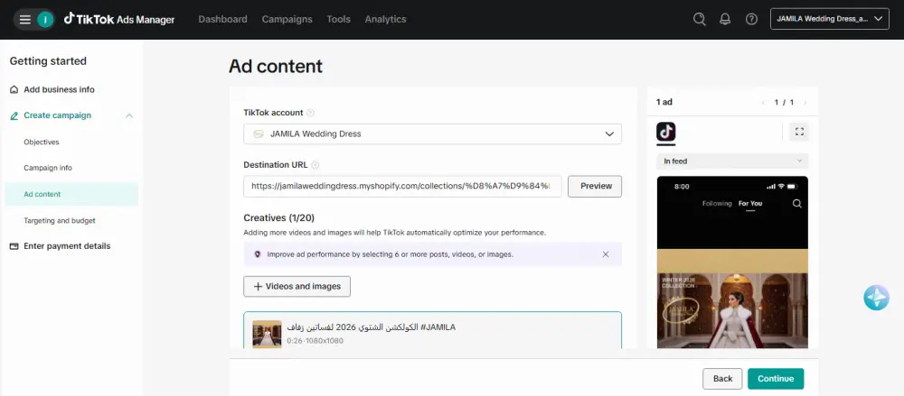Click the Destination URL input field
904x396 pixels.
[402, 186]
